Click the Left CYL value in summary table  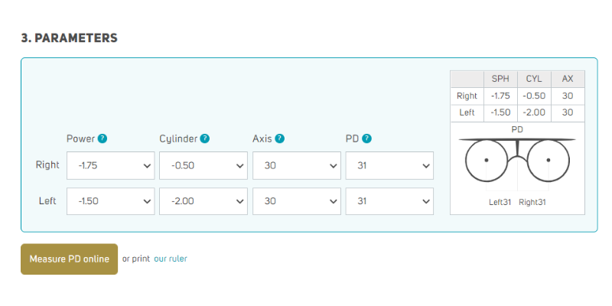point(534,112)
